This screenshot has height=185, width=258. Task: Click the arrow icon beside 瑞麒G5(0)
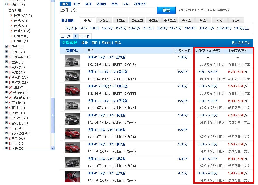click(11, 21)
